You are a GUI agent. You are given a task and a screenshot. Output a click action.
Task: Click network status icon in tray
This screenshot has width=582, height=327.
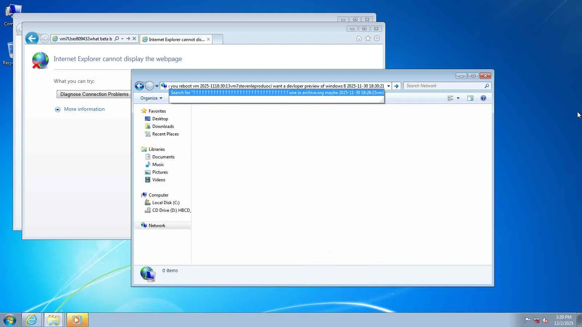point(537,320)
